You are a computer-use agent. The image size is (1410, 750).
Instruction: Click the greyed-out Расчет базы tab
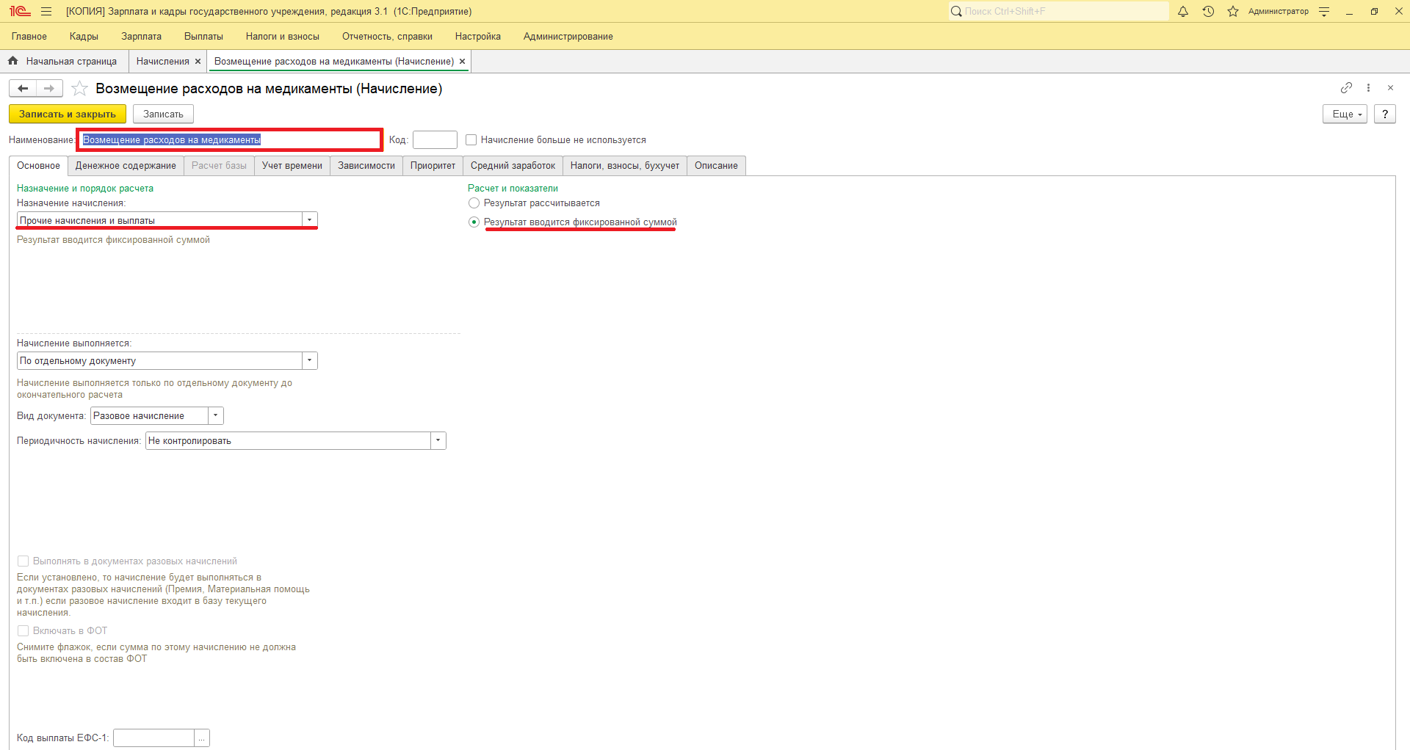pyautogui.click(x=219, y=166)
